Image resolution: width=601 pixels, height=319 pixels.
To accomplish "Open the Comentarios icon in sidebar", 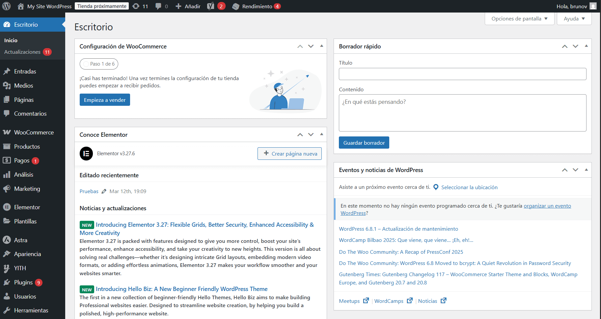I will coord(7,113).
